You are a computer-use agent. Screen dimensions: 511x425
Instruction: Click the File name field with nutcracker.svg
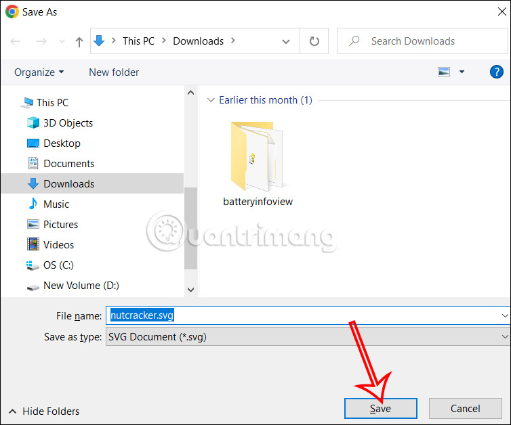coord(308,315)
